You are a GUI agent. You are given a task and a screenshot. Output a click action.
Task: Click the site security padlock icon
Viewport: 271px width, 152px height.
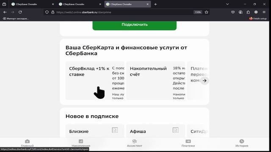(x=53, y=12)
